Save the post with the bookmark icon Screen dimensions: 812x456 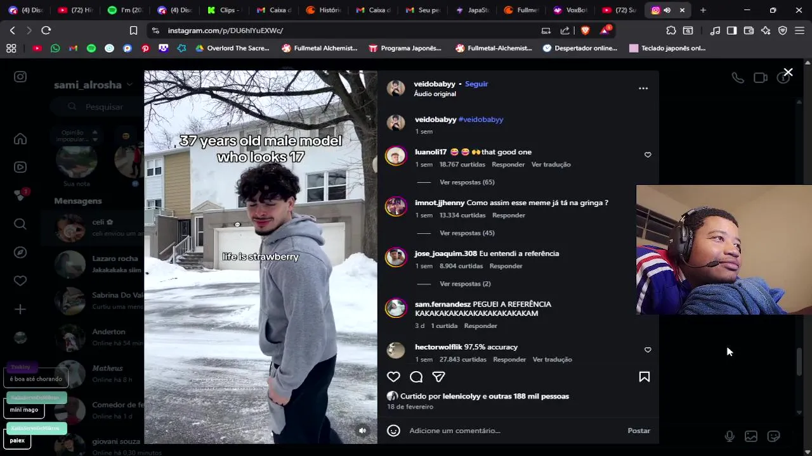point(644,377)
